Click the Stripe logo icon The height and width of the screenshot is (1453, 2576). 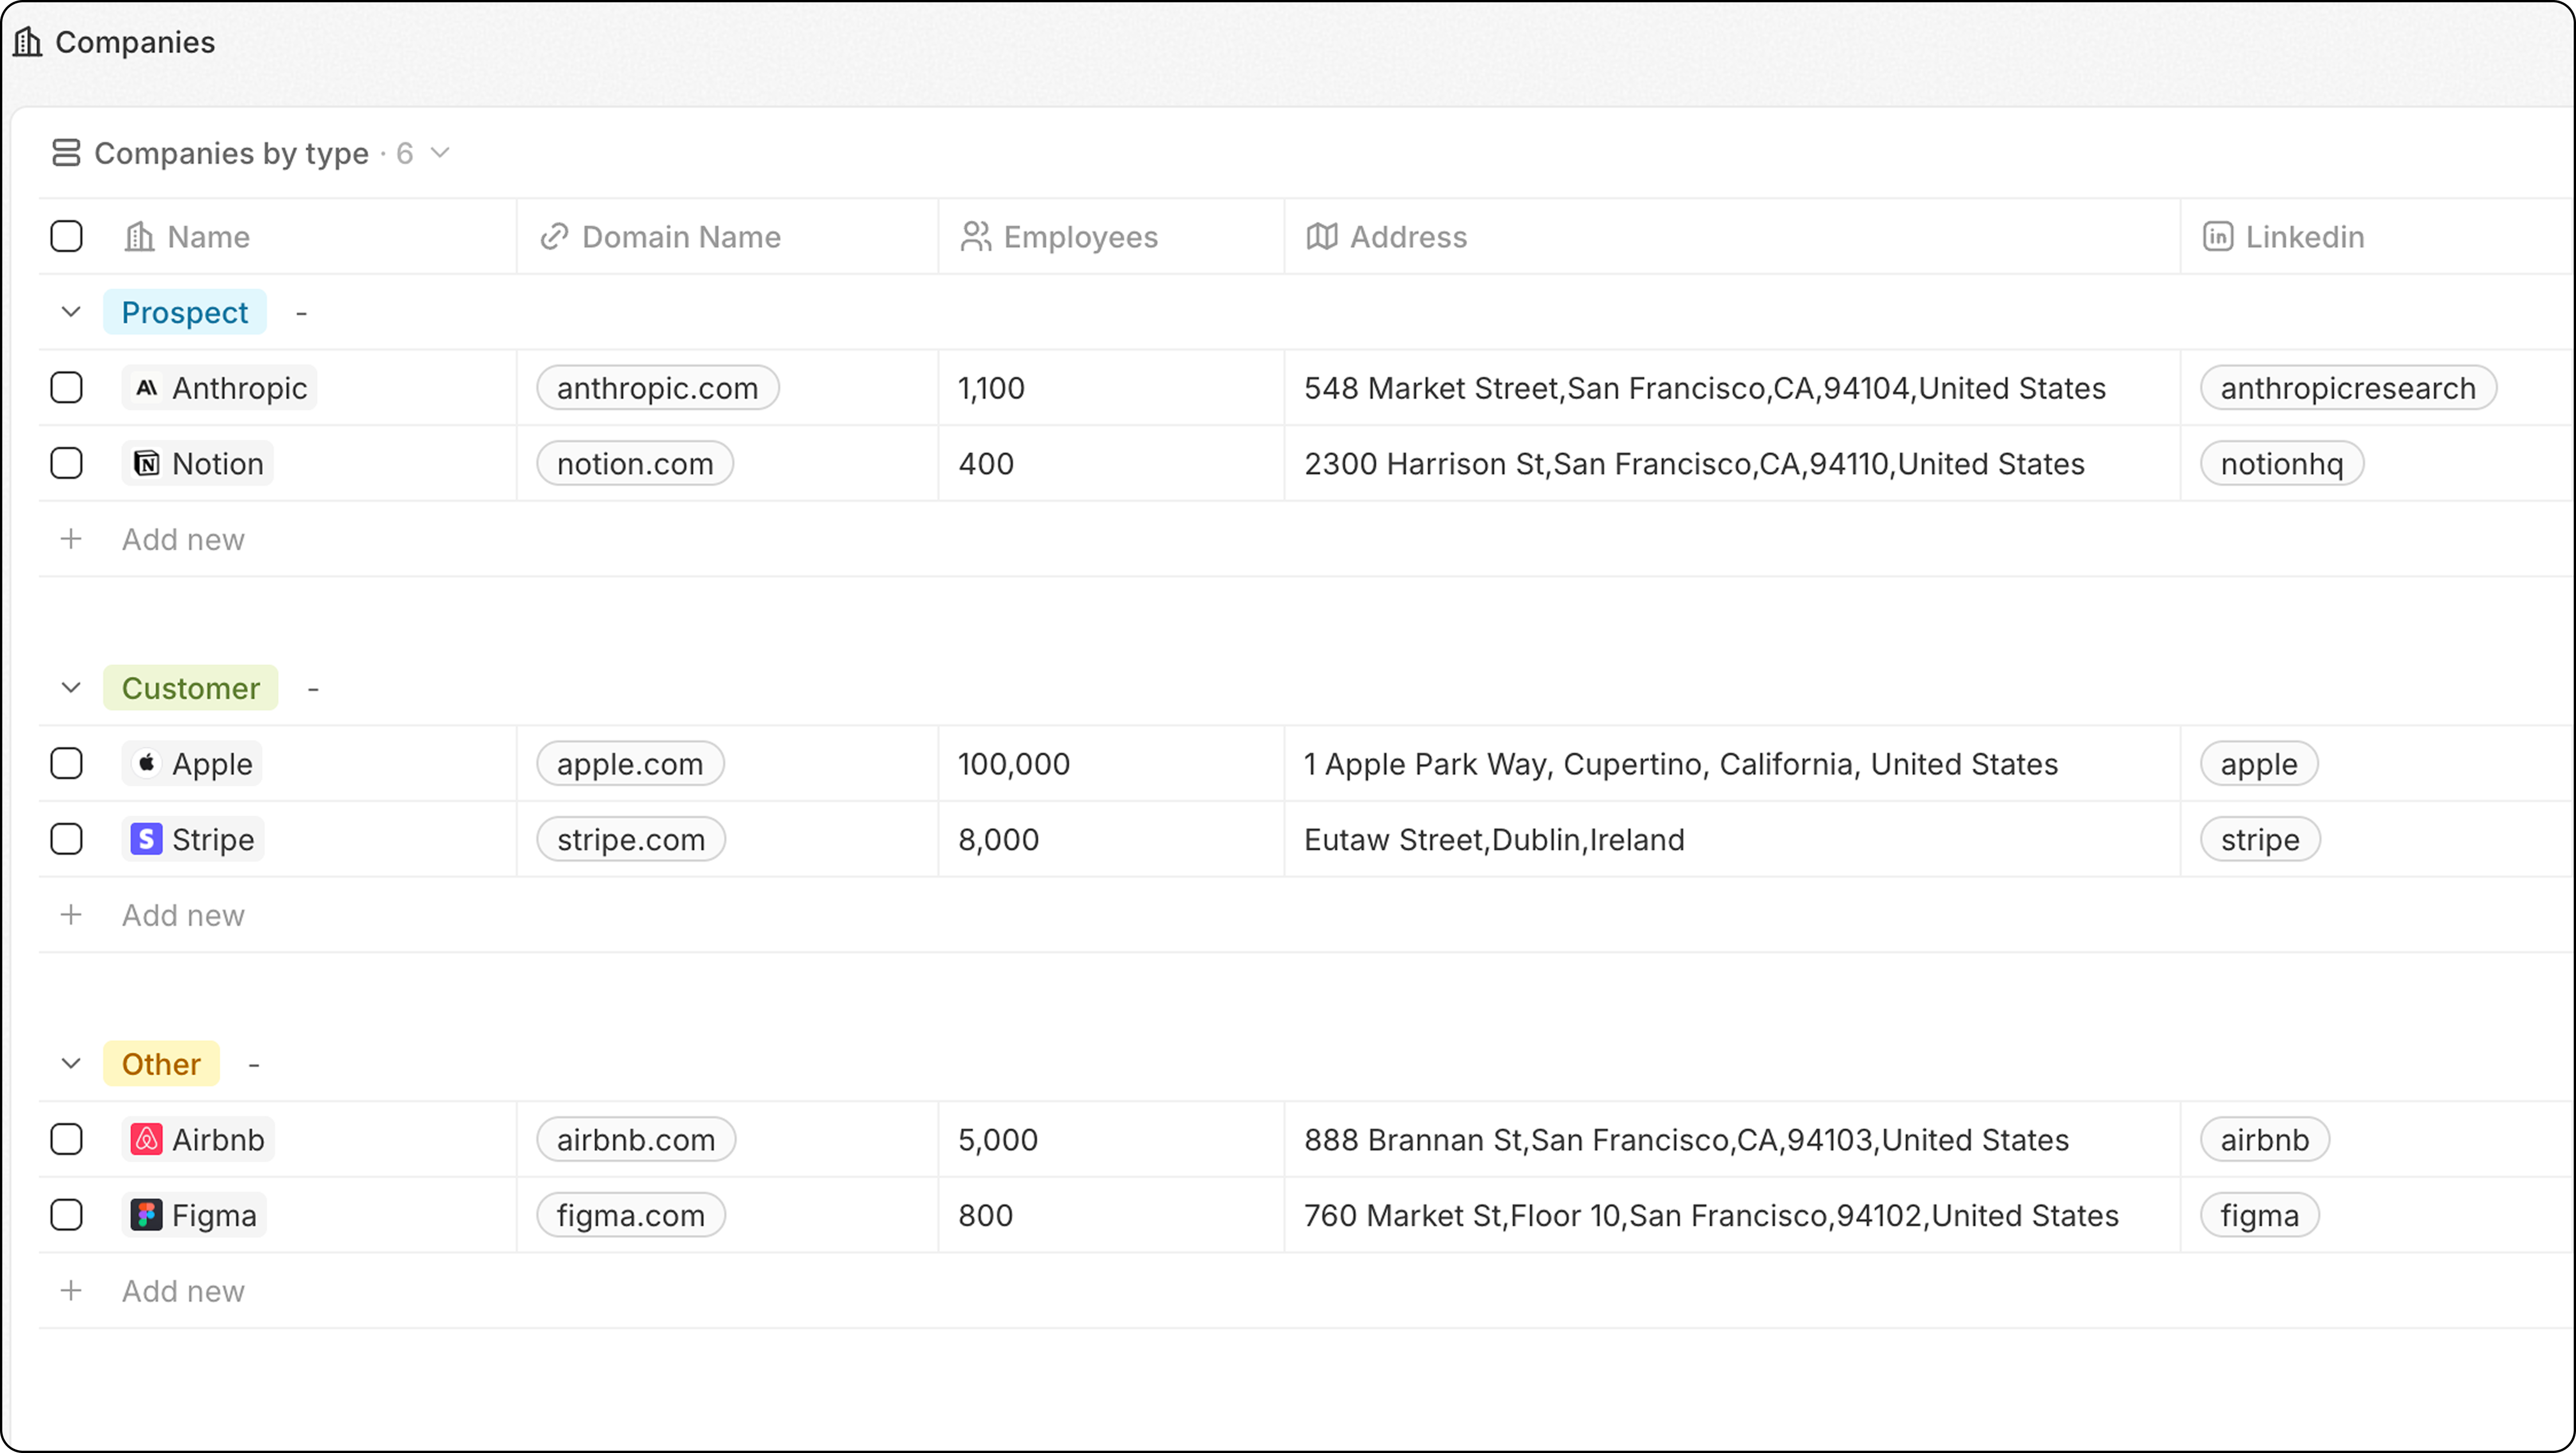click(147, 840)
